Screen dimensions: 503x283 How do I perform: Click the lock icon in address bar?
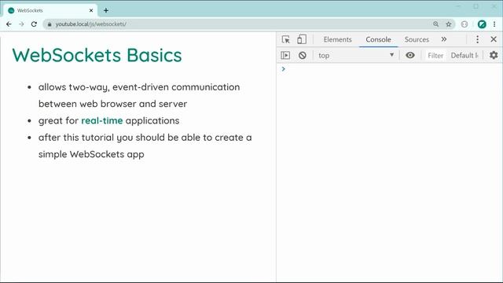(50, 24)
